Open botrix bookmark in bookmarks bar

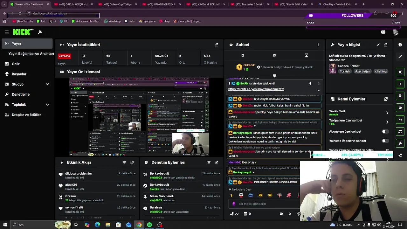click(x=130, y=21)
